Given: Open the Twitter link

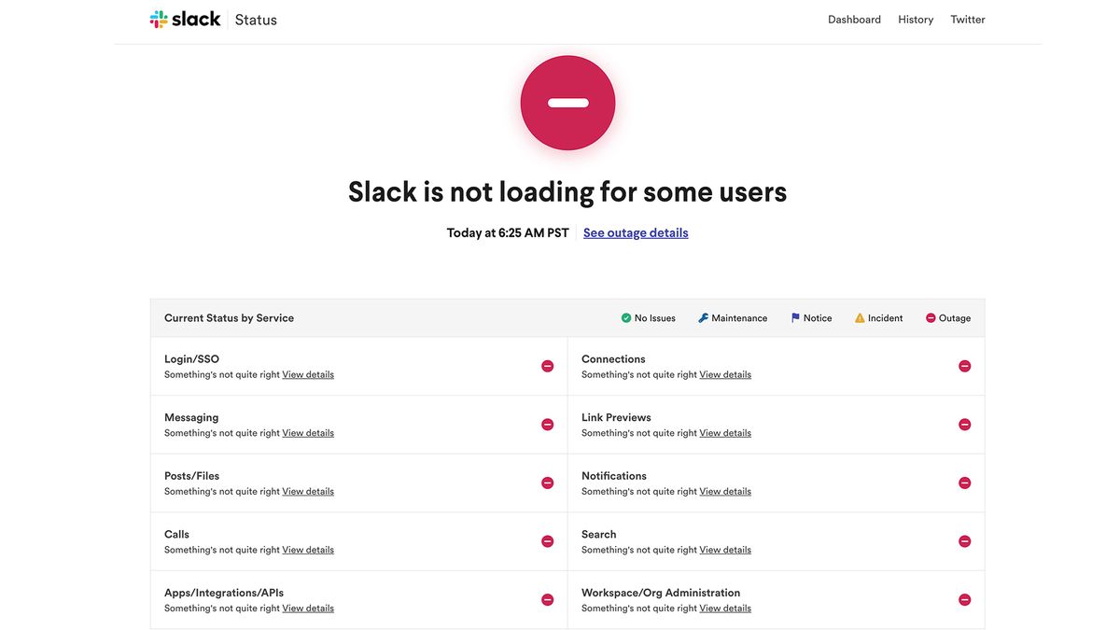Looking at the screenshot, I should coord(968,19).
